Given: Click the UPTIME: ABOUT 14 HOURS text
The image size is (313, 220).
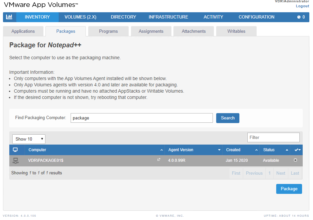Looking at the screenshot, I should pyautogui.click(x=286, y=216).
